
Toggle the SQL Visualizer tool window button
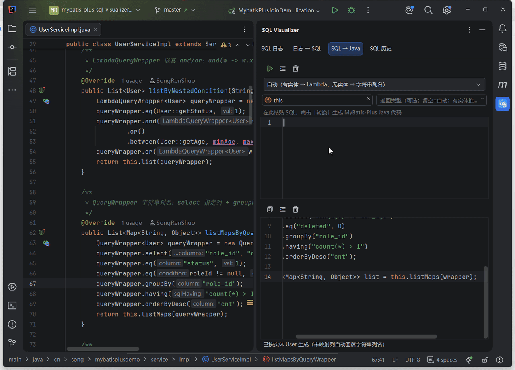click(x=503, y=104)
